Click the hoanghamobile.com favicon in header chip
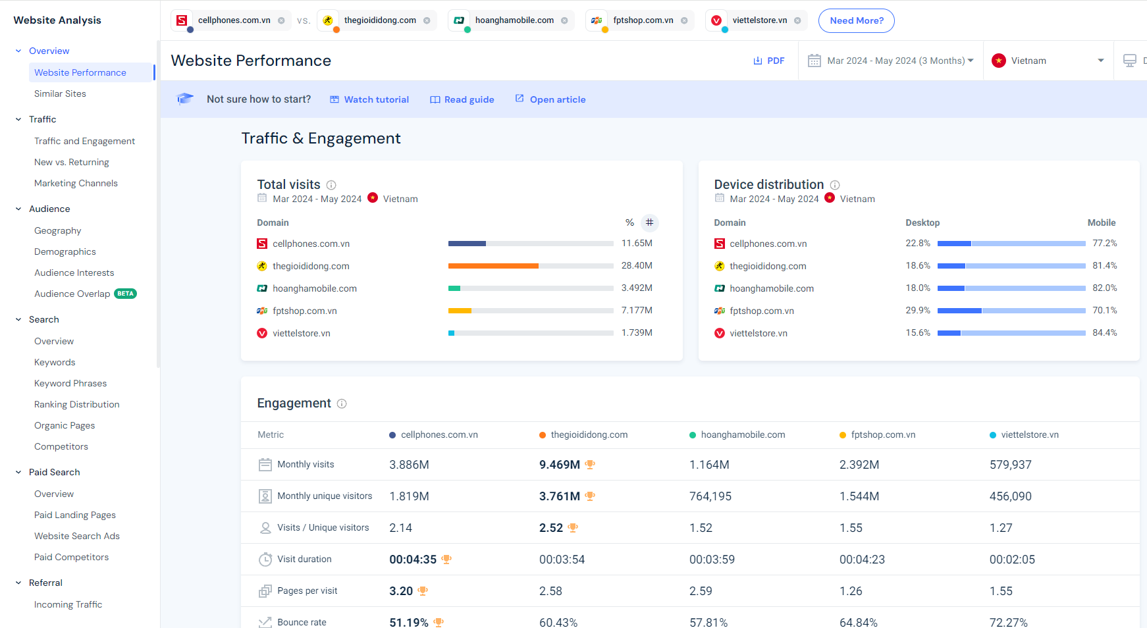The height and width of the screenshot is (628, 1147). coord(459,20)
